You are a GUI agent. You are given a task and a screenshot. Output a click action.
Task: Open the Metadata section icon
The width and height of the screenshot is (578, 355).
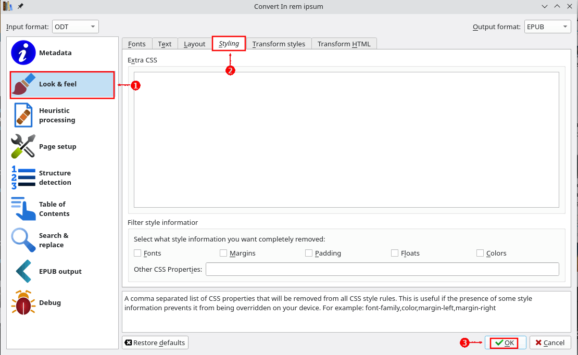point(23,53)
